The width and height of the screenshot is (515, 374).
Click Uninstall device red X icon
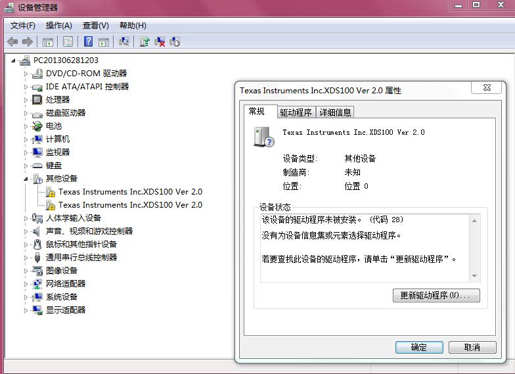(x=160, y=42)
